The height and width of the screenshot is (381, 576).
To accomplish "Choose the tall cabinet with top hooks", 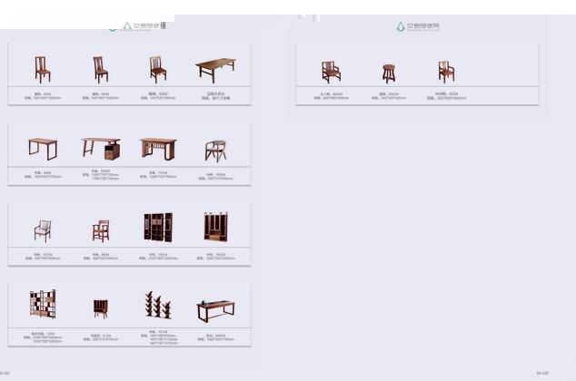I will [215, 227].
